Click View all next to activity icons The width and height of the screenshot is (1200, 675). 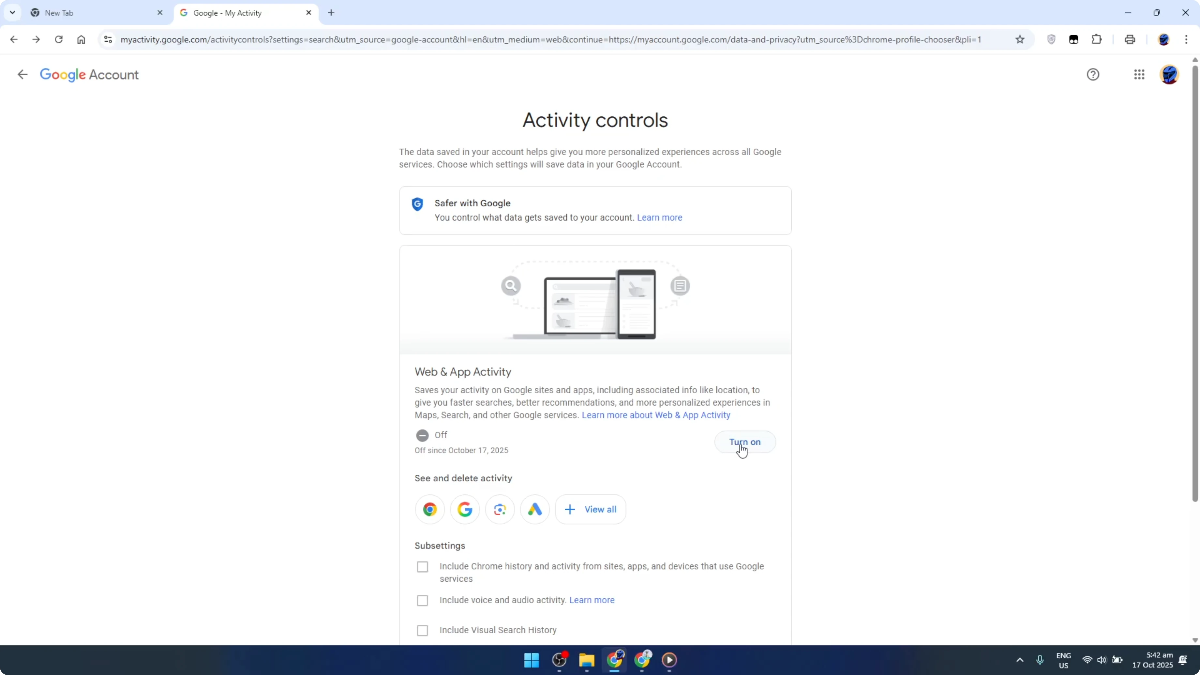point(590,509)
